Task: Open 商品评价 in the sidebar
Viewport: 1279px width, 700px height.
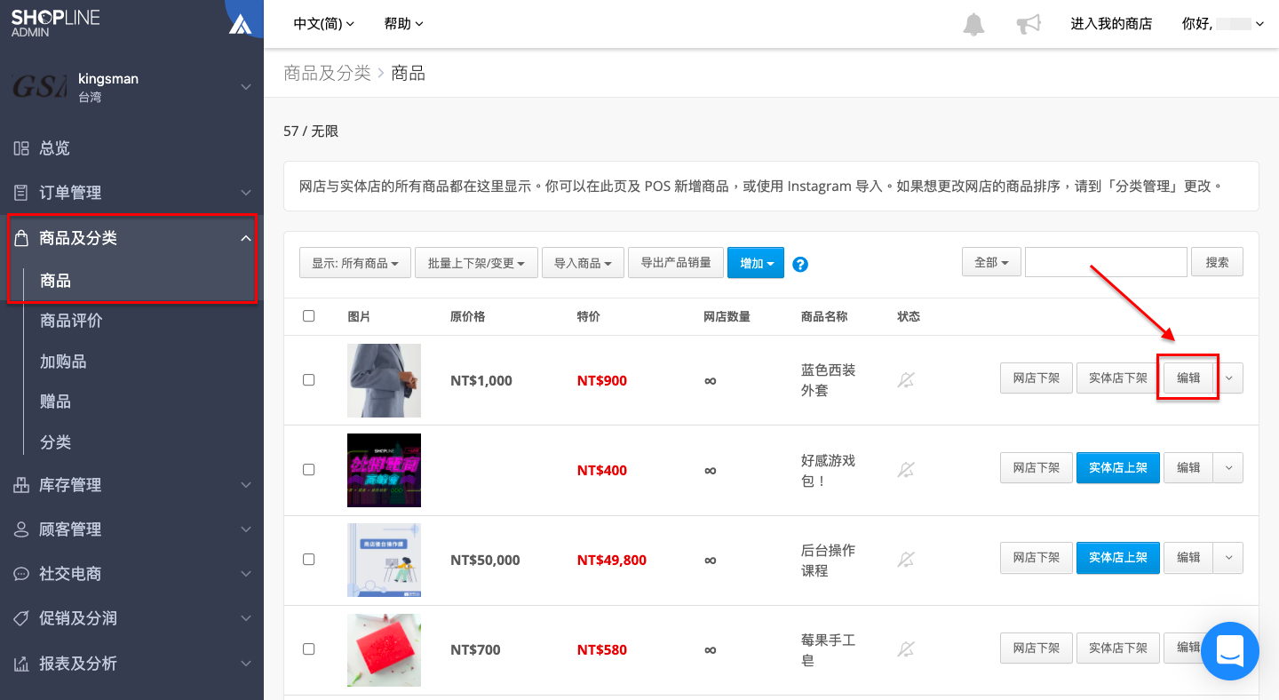Action: (x=71, y=321)
